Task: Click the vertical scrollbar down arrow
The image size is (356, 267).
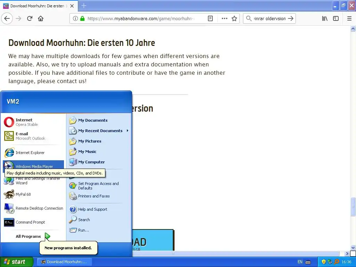Action: tap(353, 248)
